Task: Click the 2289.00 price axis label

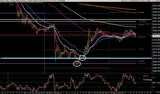Action: [x=156, y=71]
